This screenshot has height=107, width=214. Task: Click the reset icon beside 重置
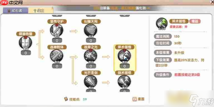click(134, 99)
